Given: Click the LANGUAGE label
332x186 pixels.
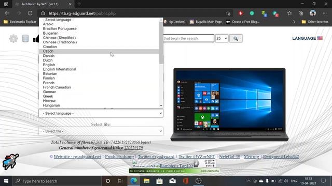Looking at the screenshot, I should (x=304, y=38).
